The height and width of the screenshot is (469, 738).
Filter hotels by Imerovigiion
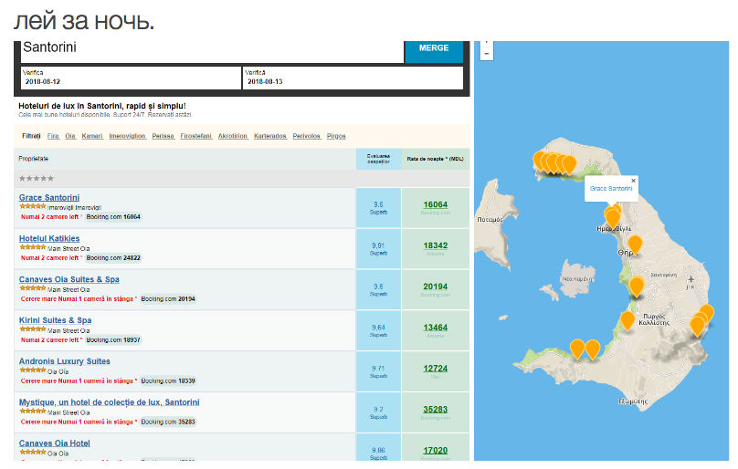[x=127, y=136]
